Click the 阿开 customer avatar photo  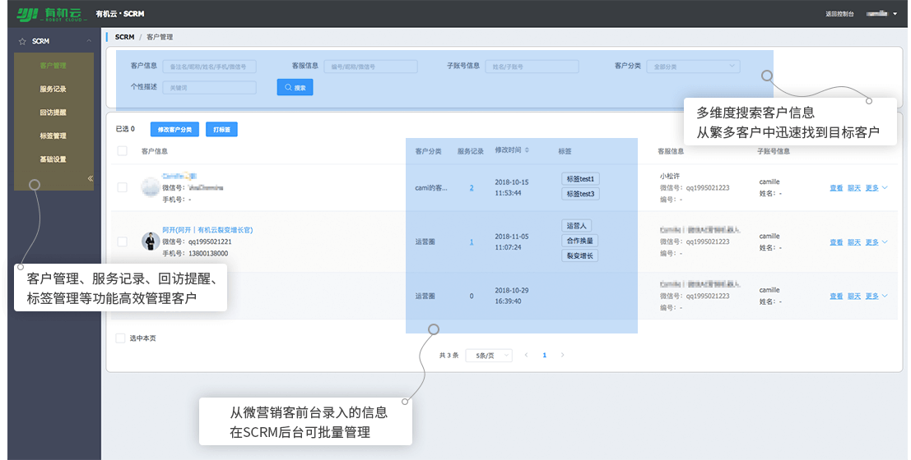point(151,241)
